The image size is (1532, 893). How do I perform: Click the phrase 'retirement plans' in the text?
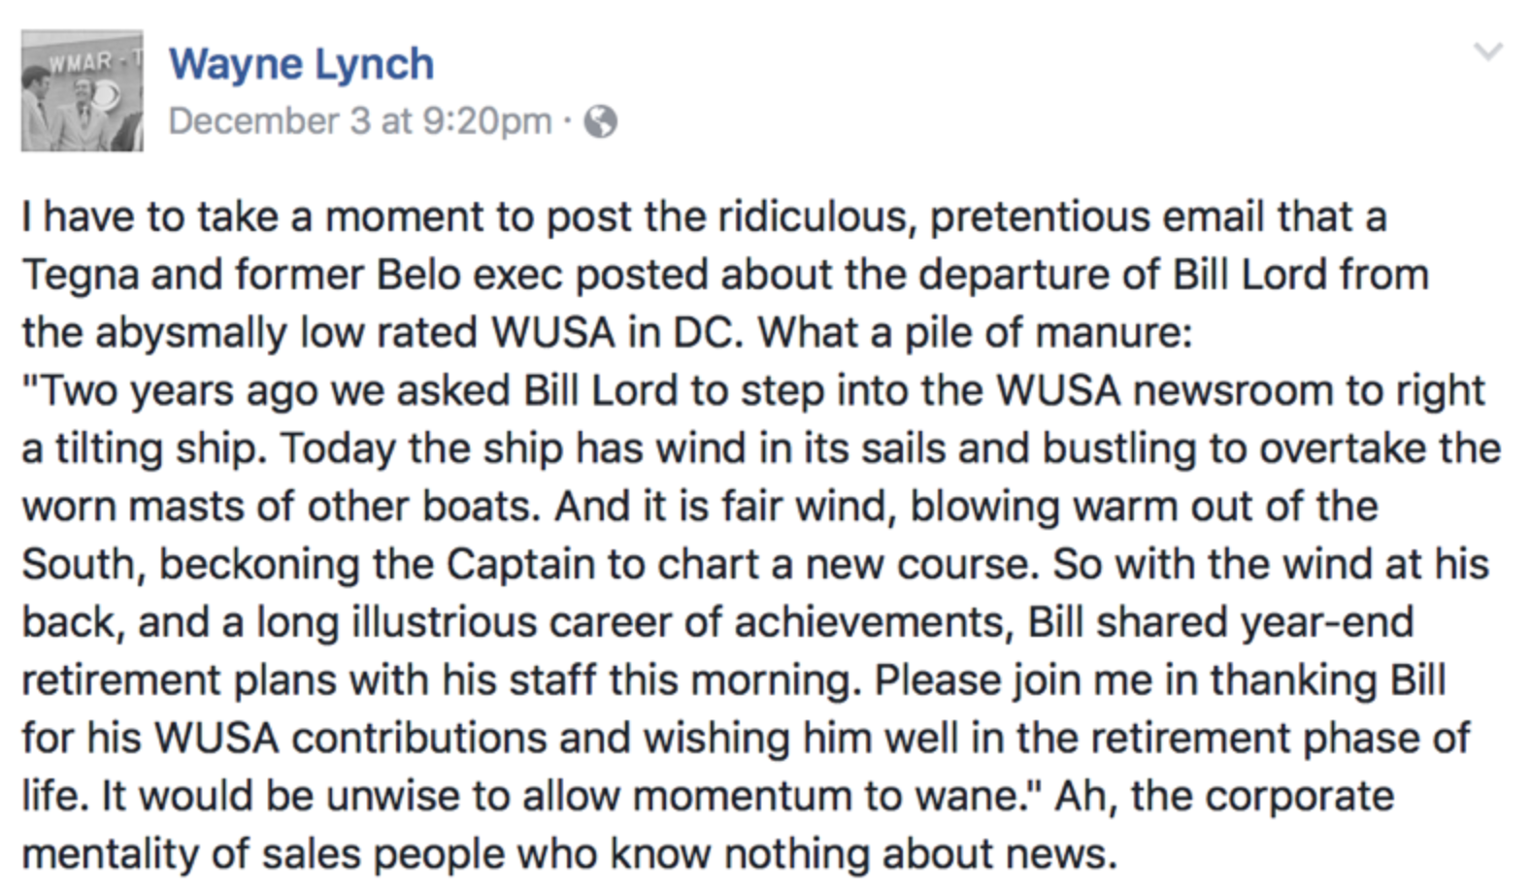tap(179, 680)
